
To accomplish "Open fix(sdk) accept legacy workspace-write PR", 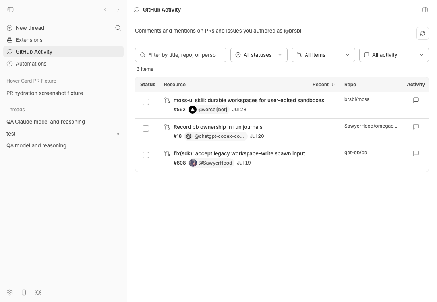I will tap(239, 153).
